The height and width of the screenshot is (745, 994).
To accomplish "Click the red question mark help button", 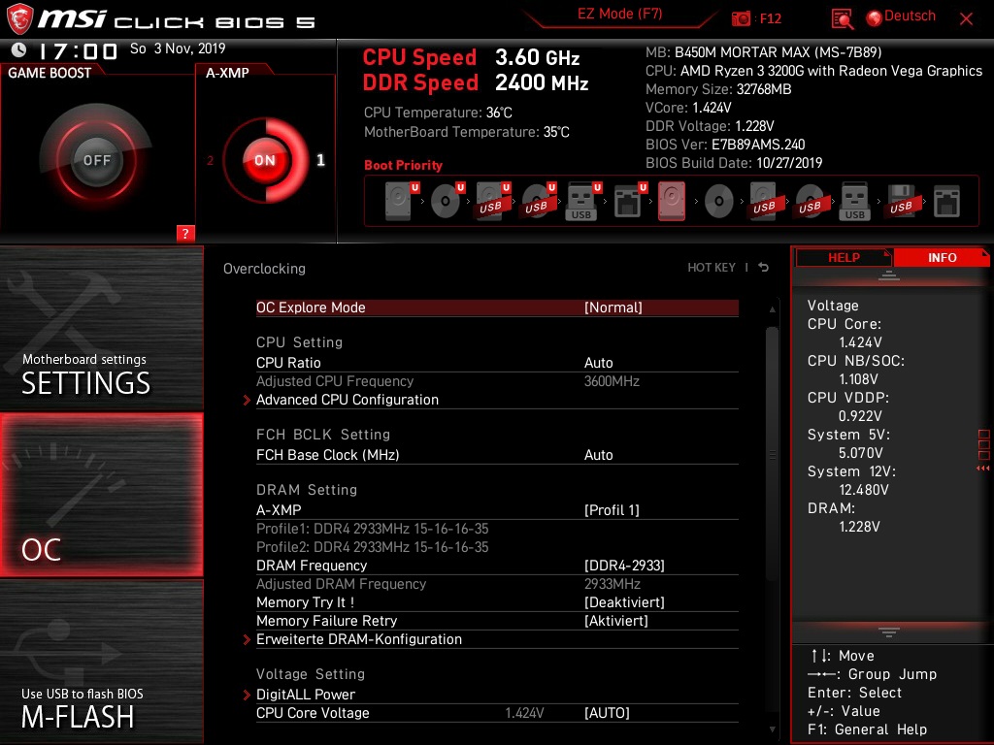I will (185, 233).
